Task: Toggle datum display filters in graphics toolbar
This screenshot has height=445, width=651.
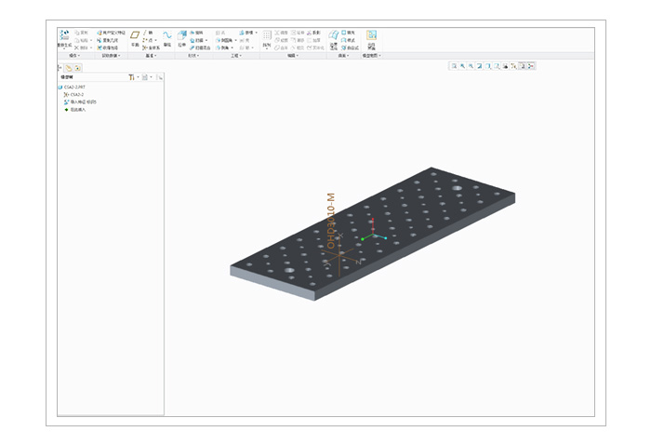Action: coord(511,66)
